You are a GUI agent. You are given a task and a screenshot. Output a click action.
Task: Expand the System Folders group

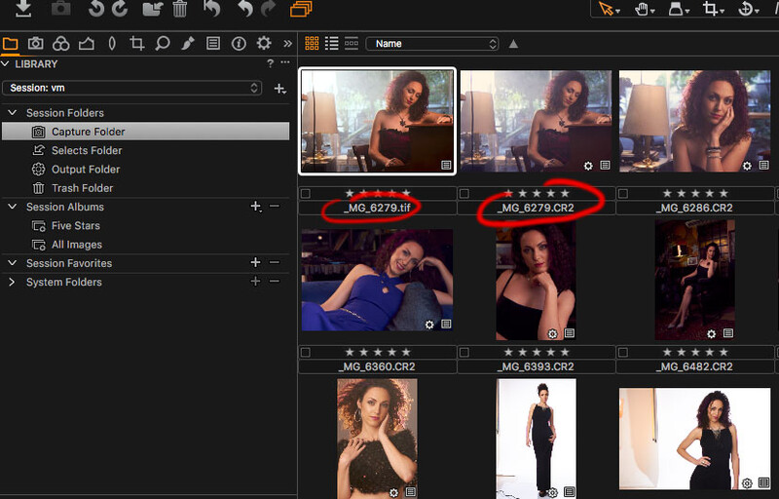coord(12,282)
